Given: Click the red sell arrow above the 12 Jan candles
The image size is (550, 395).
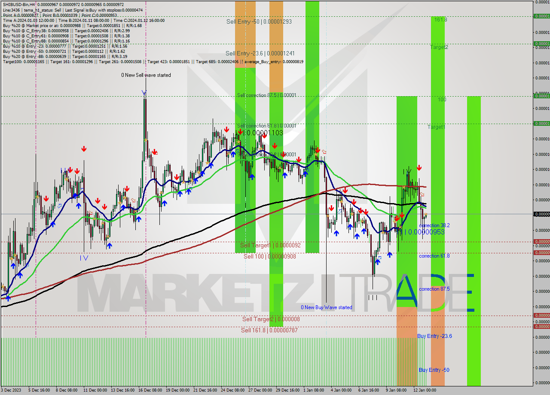Looking at the screenshot, I should click(419, 167).
